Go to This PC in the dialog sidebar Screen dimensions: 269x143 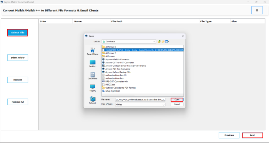[x=93, y=88]
